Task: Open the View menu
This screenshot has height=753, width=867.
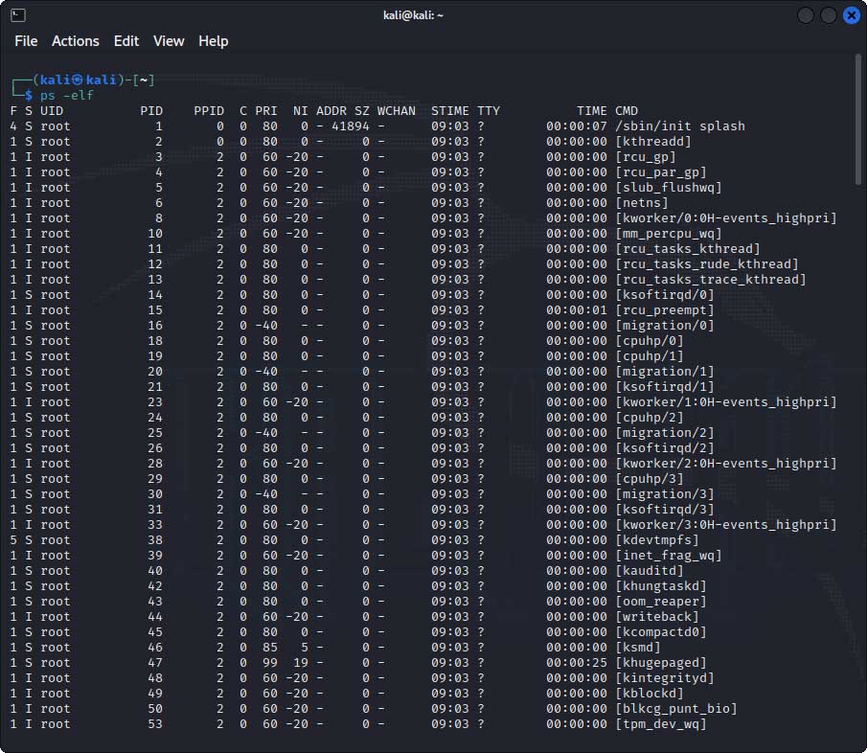Action: click(x=169, y=41)
